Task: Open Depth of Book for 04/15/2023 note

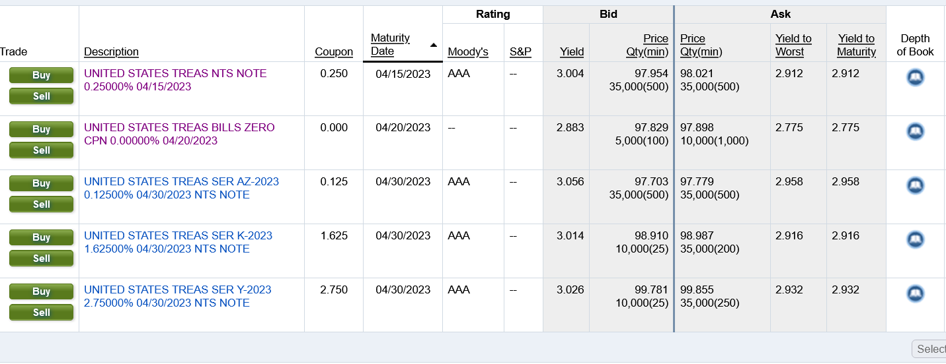Action: (915, 78)
